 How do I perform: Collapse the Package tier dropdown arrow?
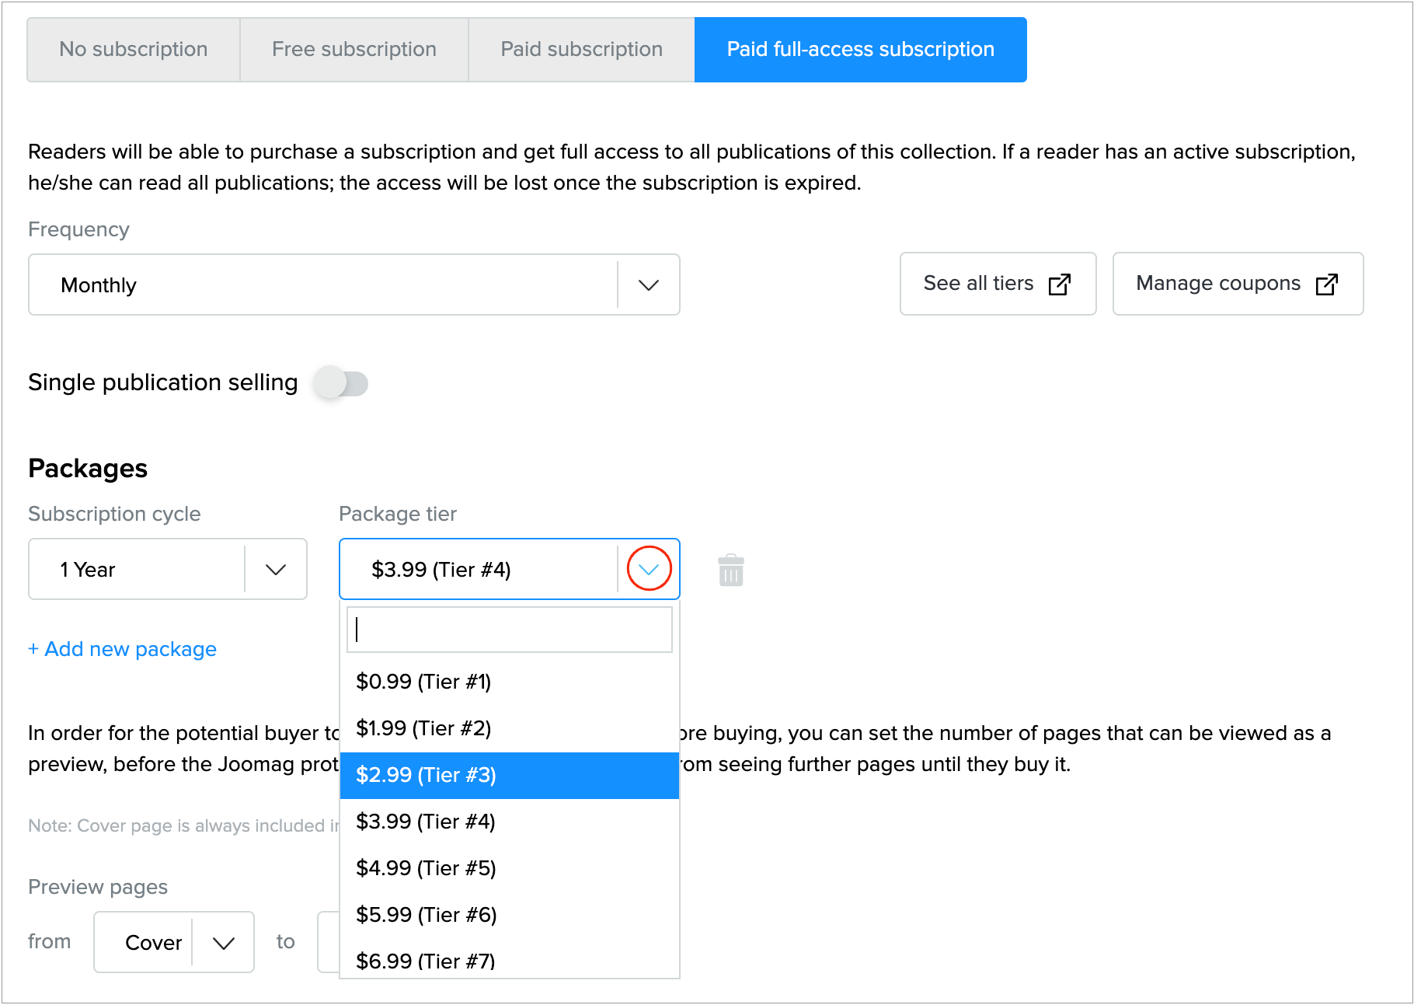(x=648, y=570)
